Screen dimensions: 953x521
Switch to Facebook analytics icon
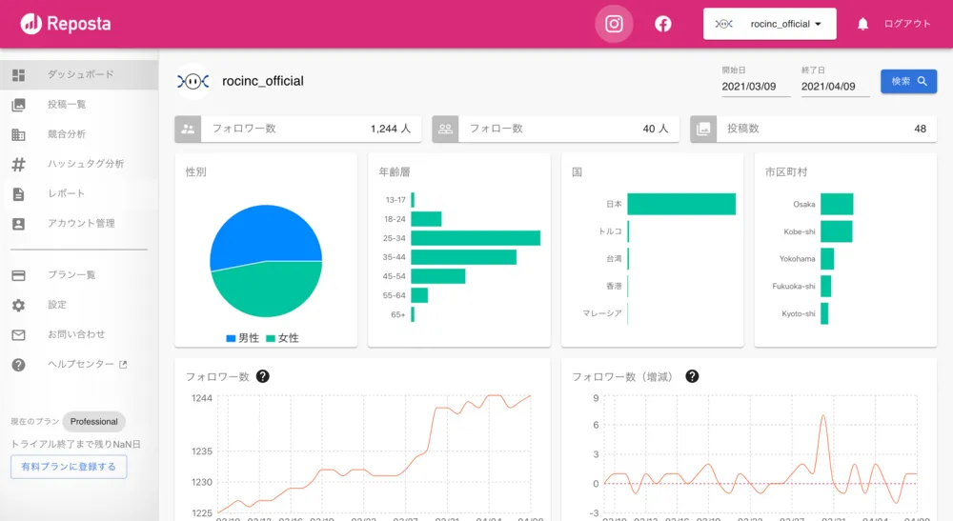click(x=663, y=24)
